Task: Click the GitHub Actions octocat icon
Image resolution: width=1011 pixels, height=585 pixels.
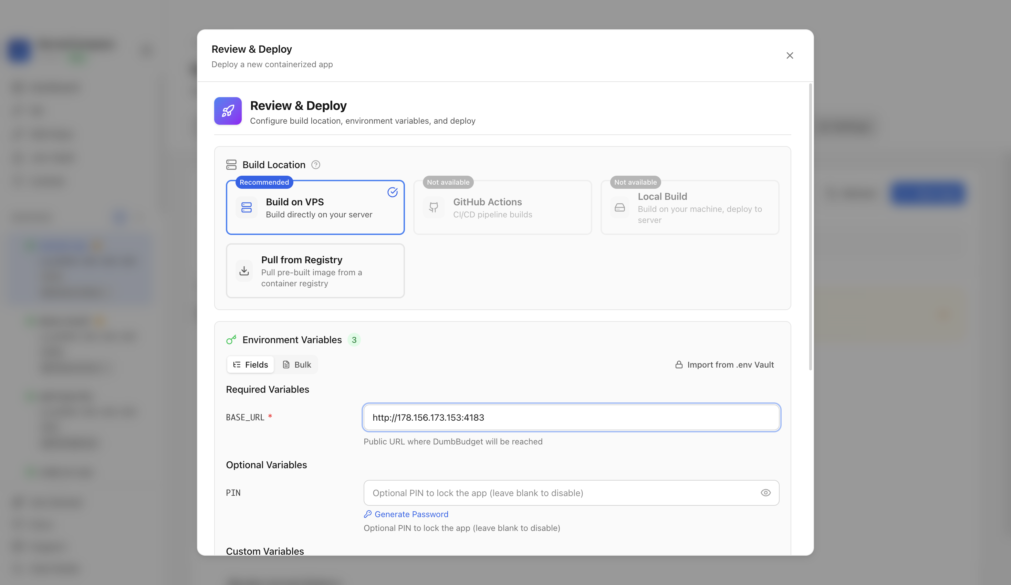Action: click(x=433, y=208)
